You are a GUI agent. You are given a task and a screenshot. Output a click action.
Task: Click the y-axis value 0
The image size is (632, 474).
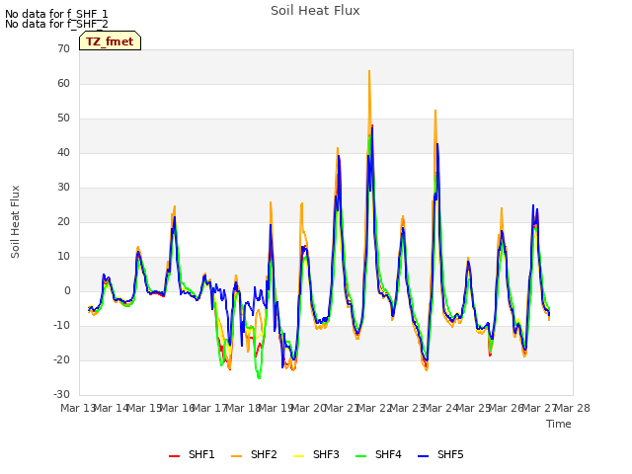tap(67, 291)
